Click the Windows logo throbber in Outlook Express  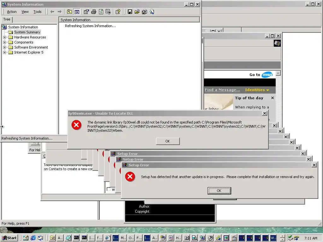[277, 43]
